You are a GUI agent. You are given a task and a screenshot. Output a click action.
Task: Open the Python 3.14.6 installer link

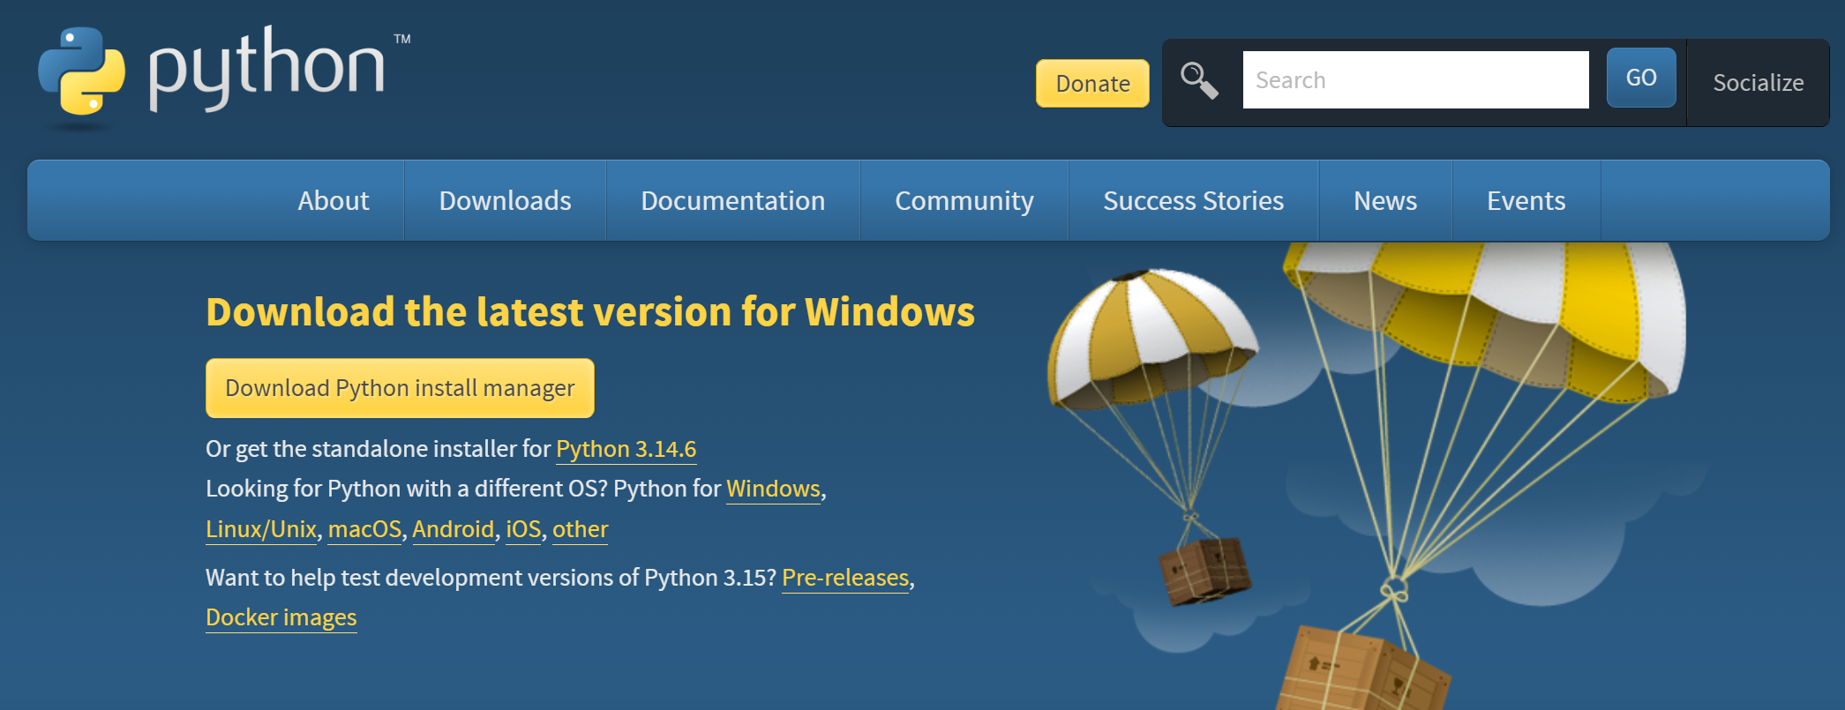pyautogui.click(x=626, y=449)
